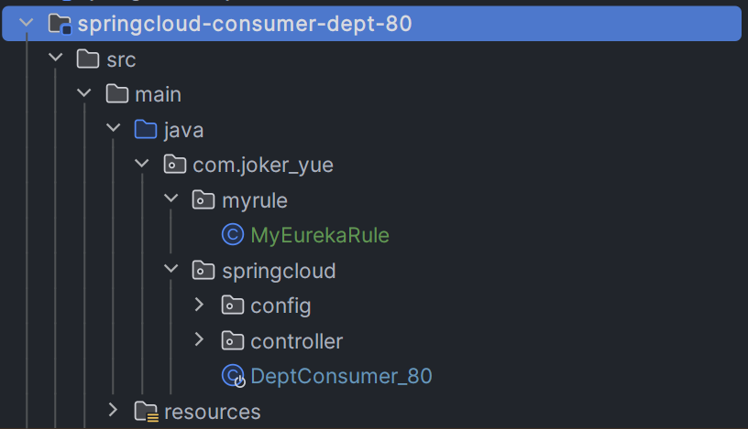Expand the controller package chevron
The width and height of the screenshot is (748, 429).
click(199, 340)
